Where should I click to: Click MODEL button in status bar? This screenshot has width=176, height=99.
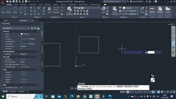[123, 92]
